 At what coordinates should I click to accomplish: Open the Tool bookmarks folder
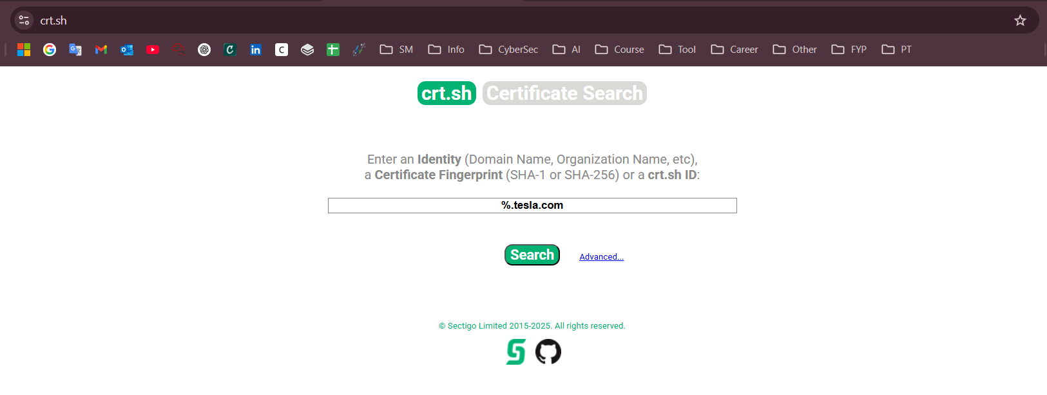677,50
